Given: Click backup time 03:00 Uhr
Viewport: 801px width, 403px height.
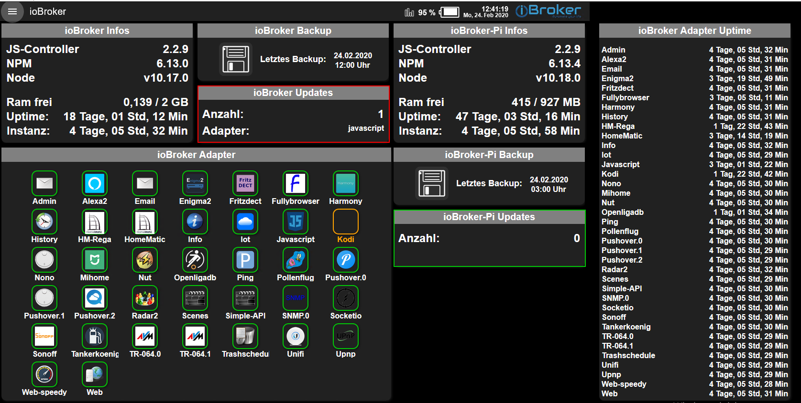Looking at the screenshot, I should (x=549, y=189).
